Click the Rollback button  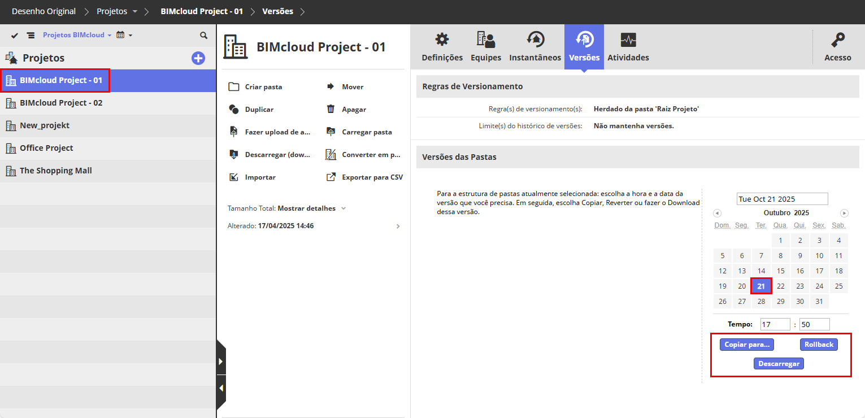click(819, 345)
